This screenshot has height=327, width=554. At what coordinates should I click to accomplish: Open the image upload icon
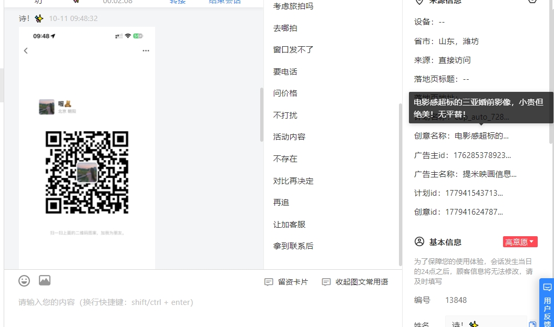(45, 280)
